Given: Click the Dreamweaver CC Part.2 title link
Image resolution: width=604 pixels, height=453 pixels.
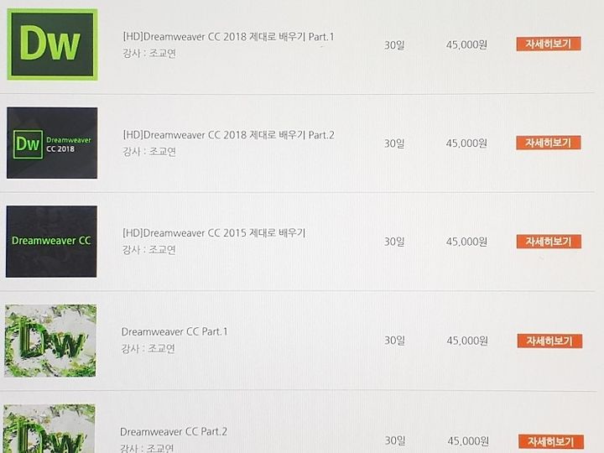Looking at the screenshot, I should 174,431.
